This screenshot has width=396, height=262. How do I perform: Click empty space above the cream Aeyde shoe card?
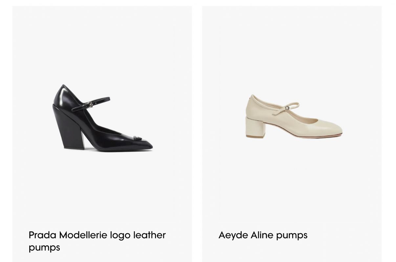coord(292,43)
